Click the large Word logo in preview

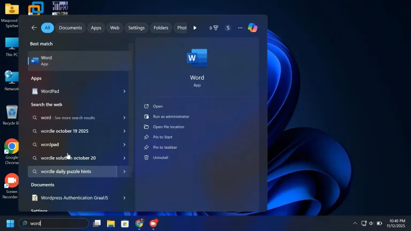tap(197, 58)
